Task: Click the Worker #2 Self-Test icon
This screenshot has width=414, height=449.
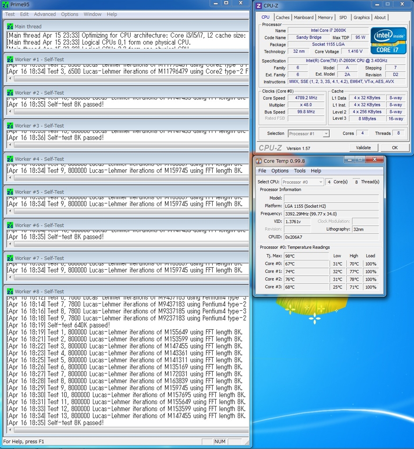Action: (10, 93)
